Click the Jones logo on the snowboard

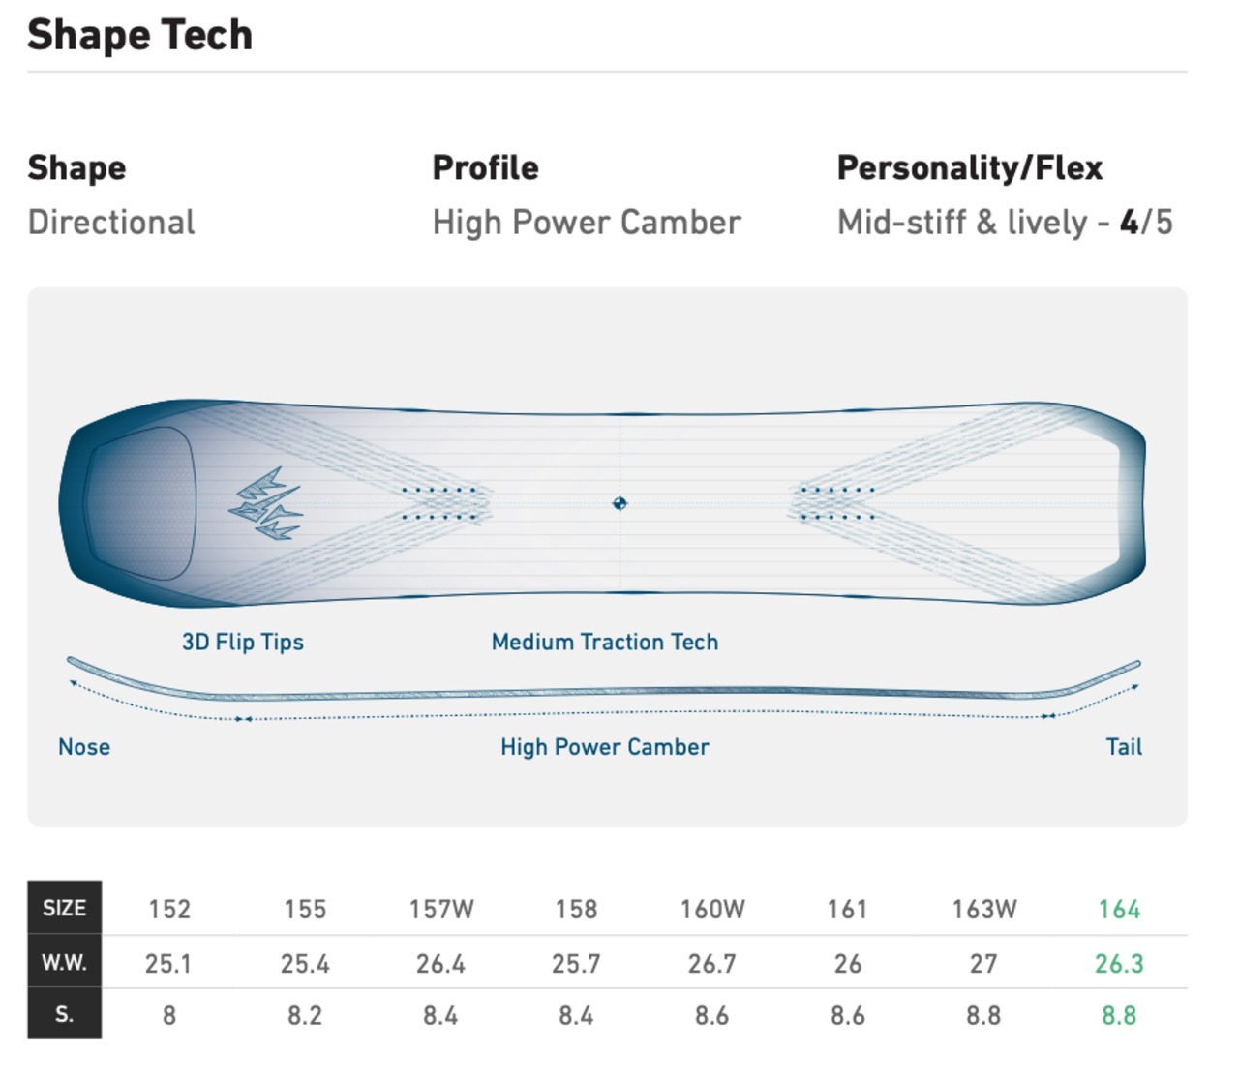tap(266, 504)
